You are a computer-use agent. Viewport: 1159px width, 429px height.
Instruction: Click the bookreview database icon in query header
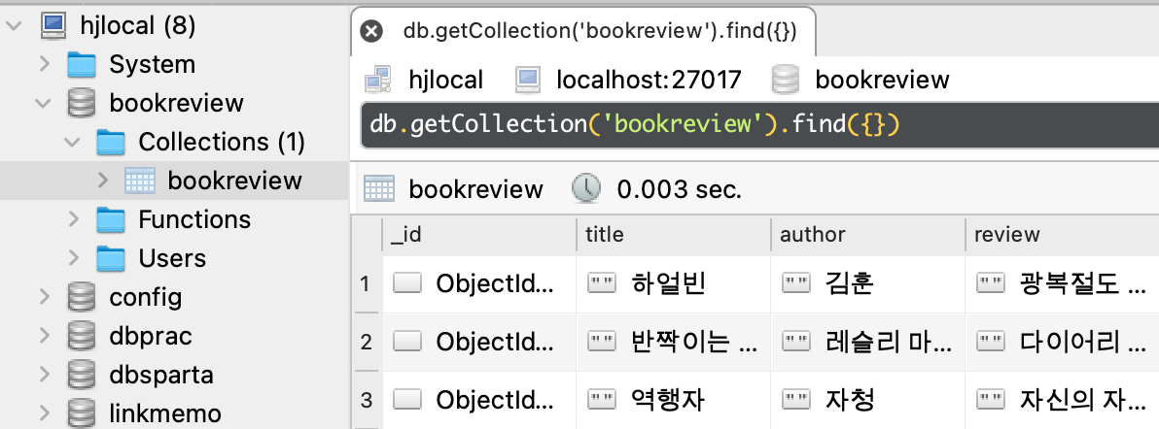point(785,79)
